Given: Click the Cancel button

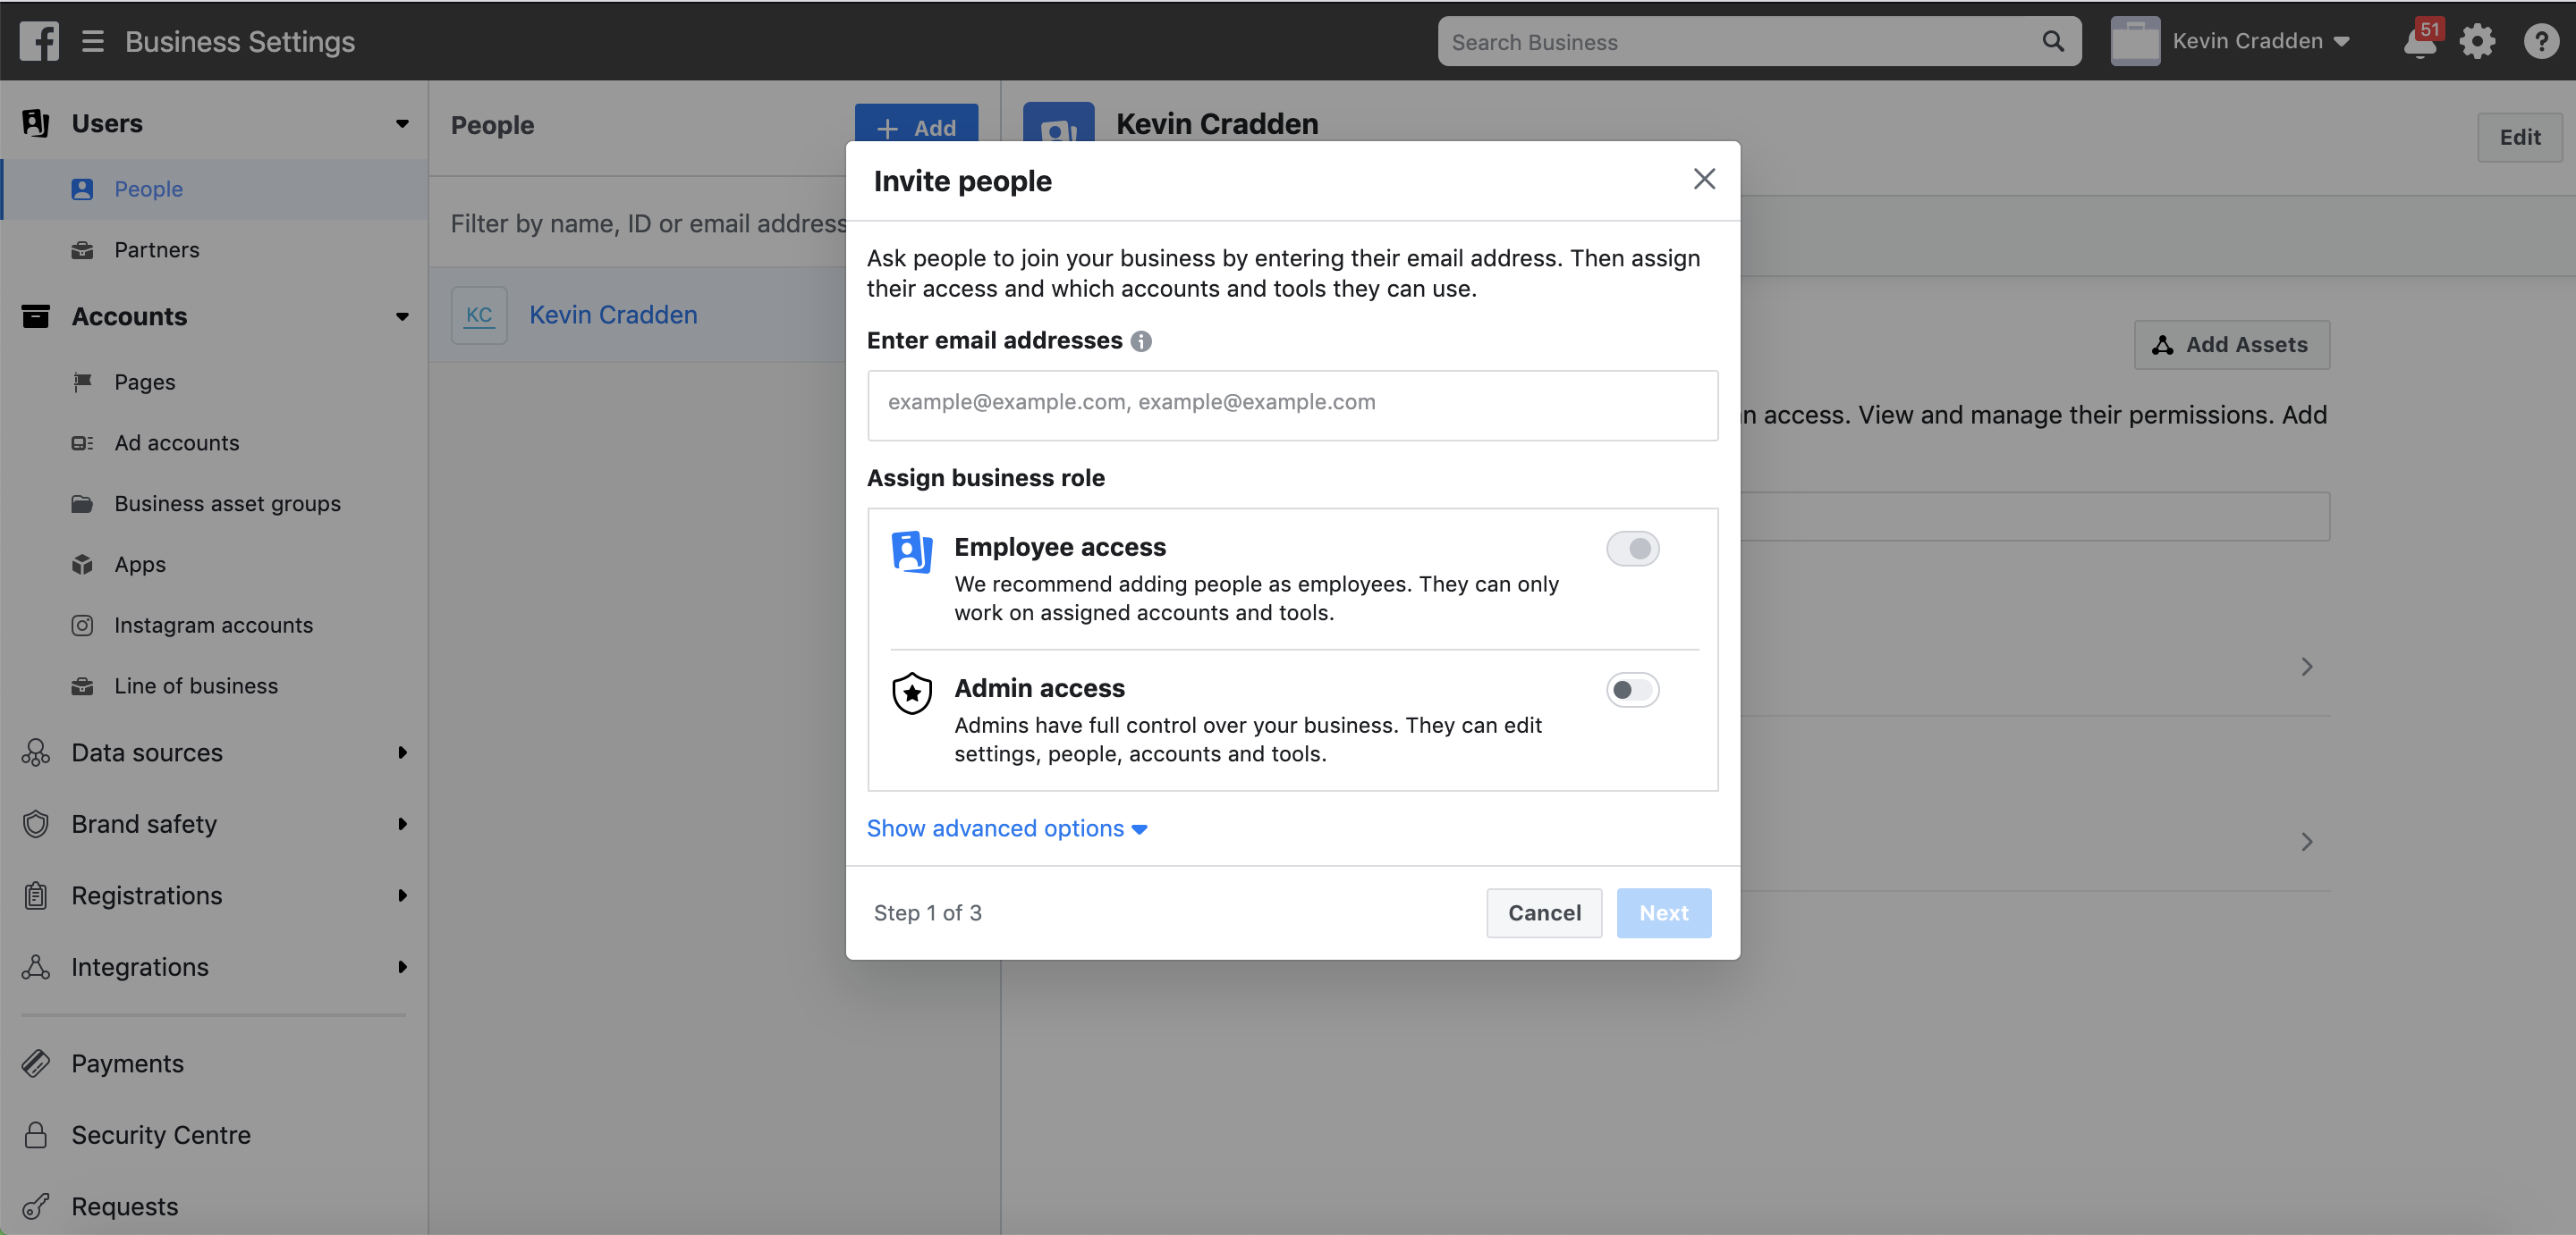Looking at the screenshot, I should coord(1544,912).
